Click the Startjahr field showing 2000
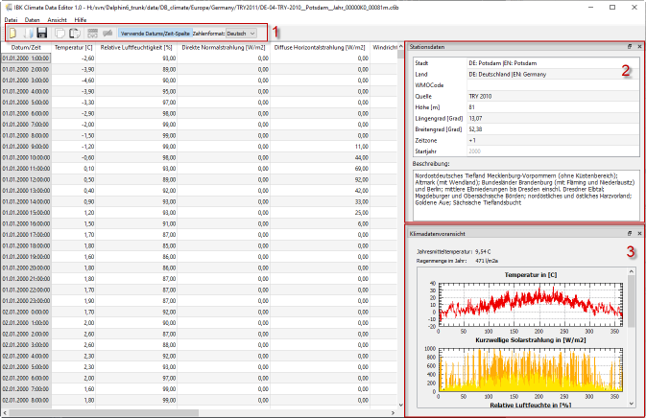The image size is (646, 418). [553, 151]
